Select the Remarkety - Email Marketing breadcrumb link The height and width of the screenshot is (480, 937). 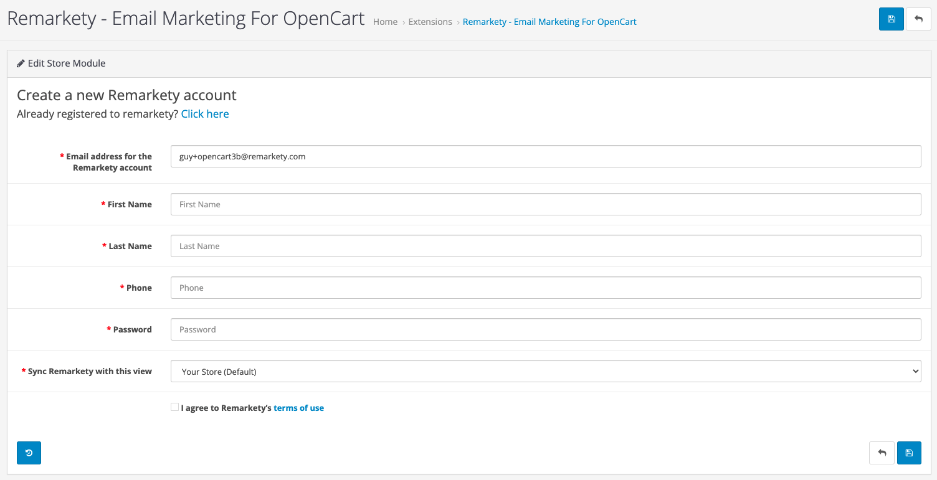tap(549, 22)
